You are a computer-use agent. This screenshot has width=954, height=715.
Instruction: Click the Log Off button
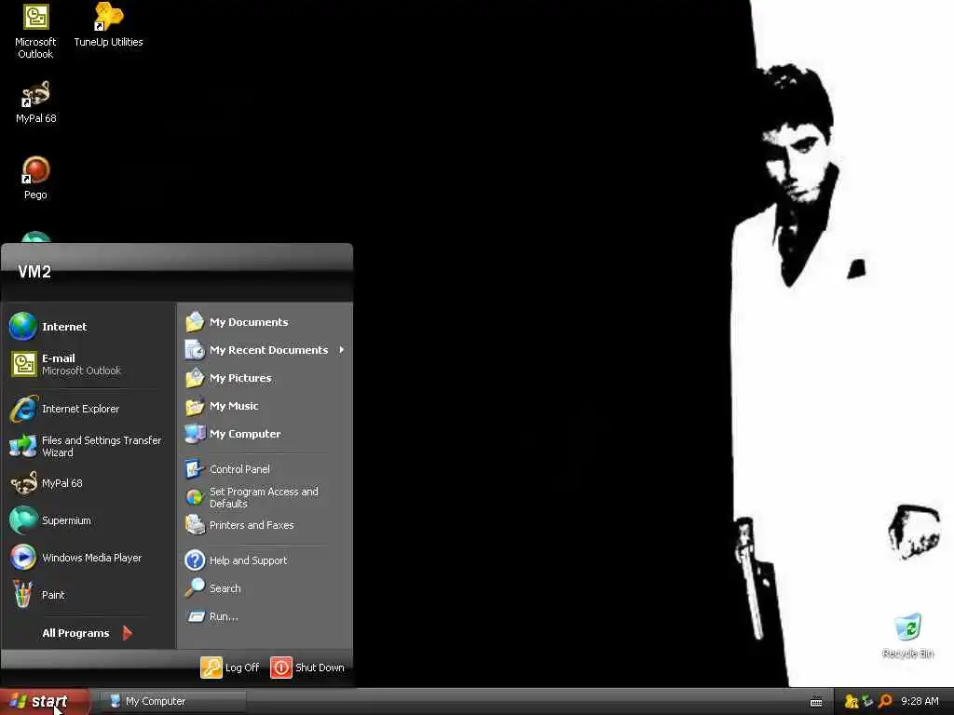click(230, 667)
